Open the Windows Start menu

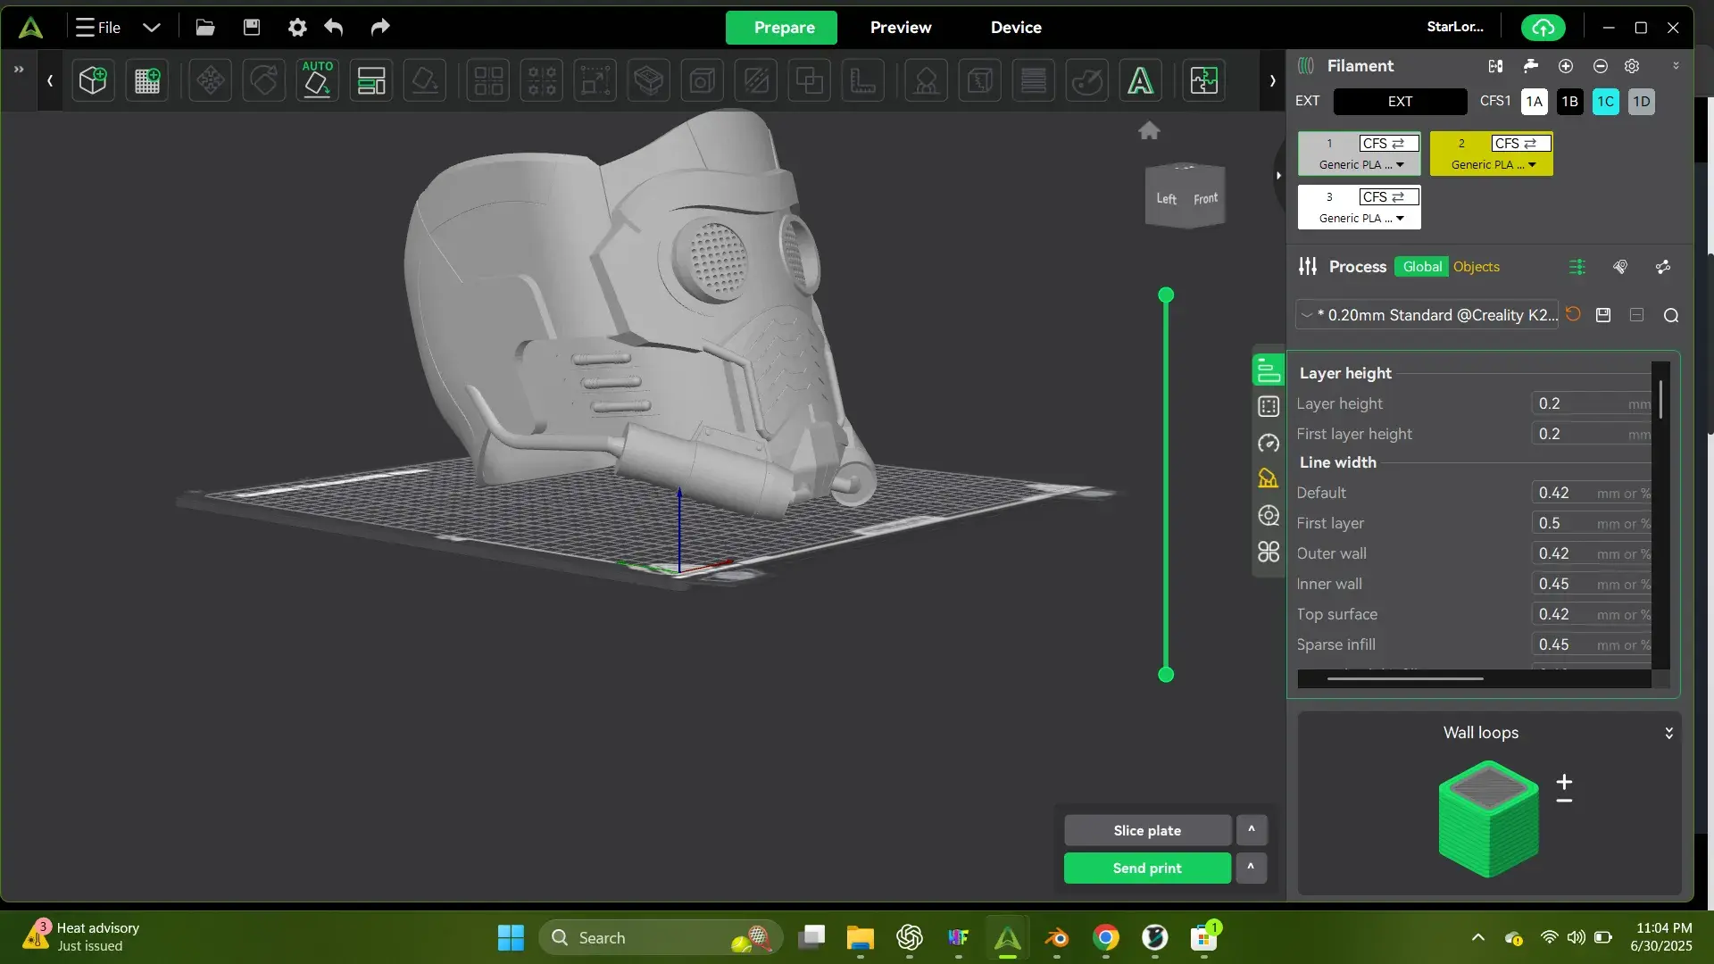[511, 938]
